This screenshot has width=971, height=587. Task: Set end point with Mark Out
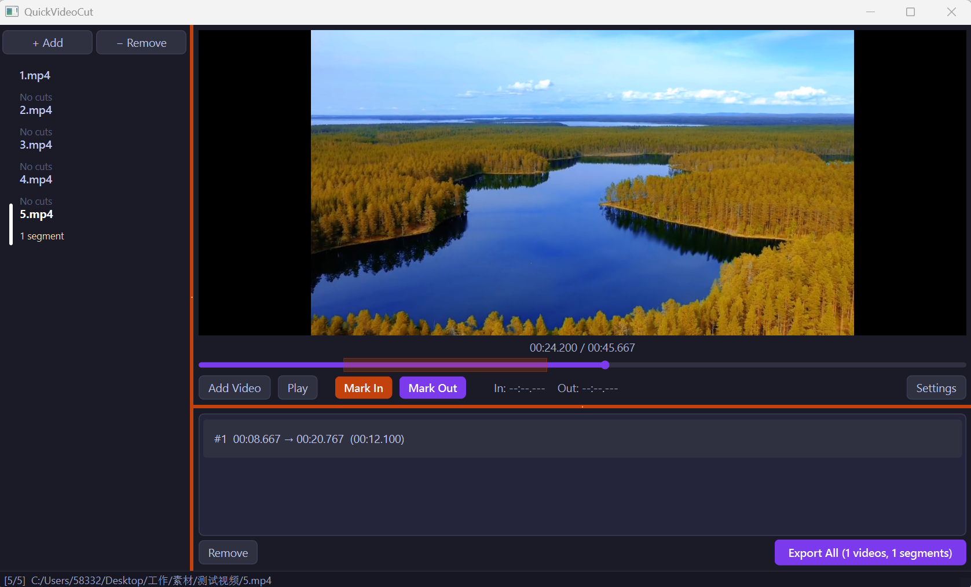pyautogui.click(x=433, y=388)
